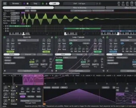The image size is (136, 108).
Task: Click Load Sample button for layer B
Action: (x=79, y=71)
